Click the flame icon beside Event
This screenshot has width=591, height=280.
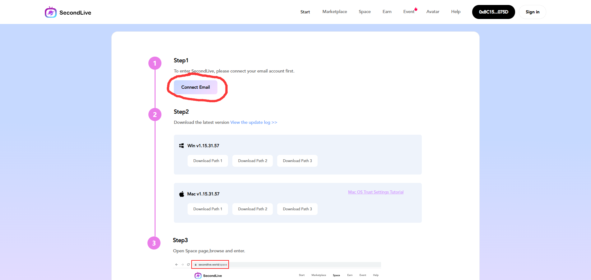pyautogui.click(x=416, y=9)
